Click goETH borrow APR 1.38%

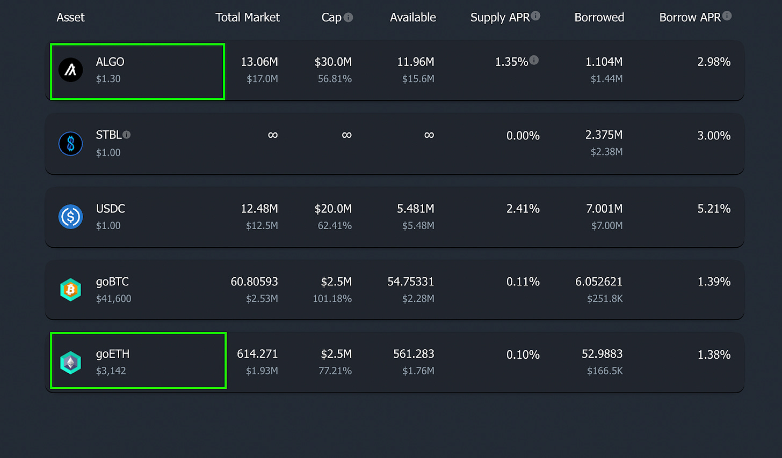pyautogui.click(x=714, y=354)
